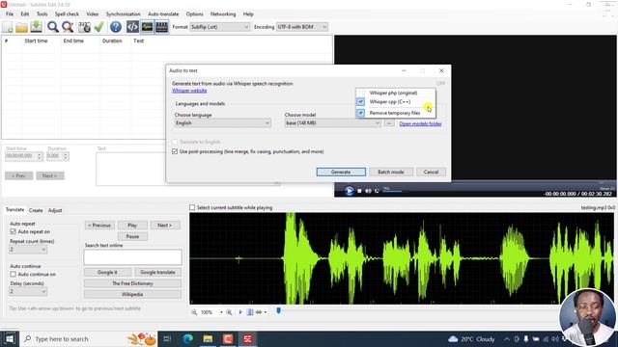Open the Find magnifier tool

point(53,27)
